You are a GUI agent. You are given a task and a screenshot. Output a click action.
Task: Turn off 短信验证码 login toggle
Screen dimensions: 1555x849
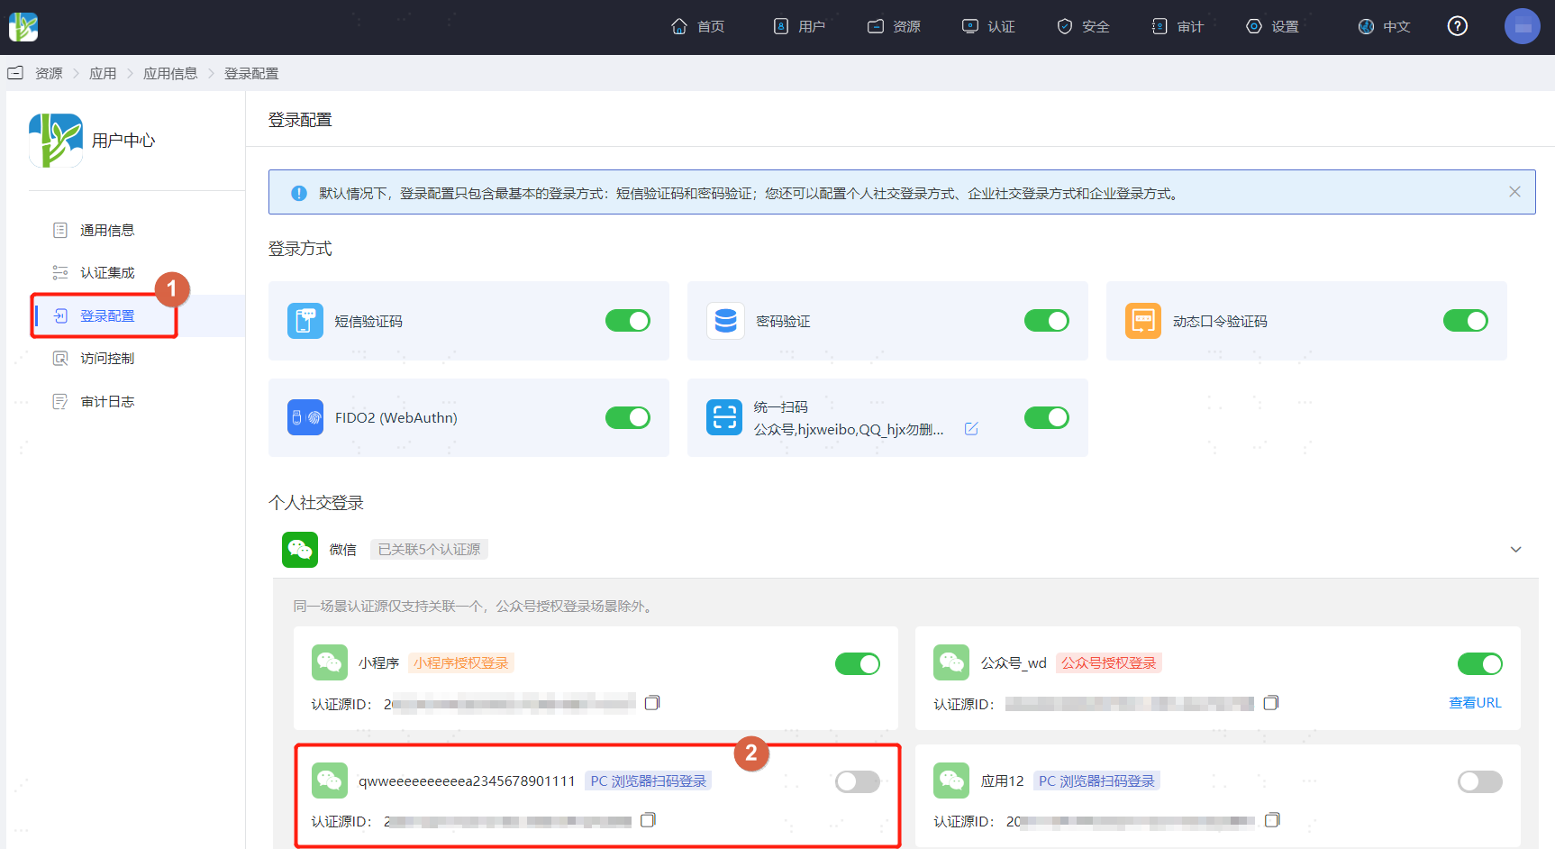point(628,321)
